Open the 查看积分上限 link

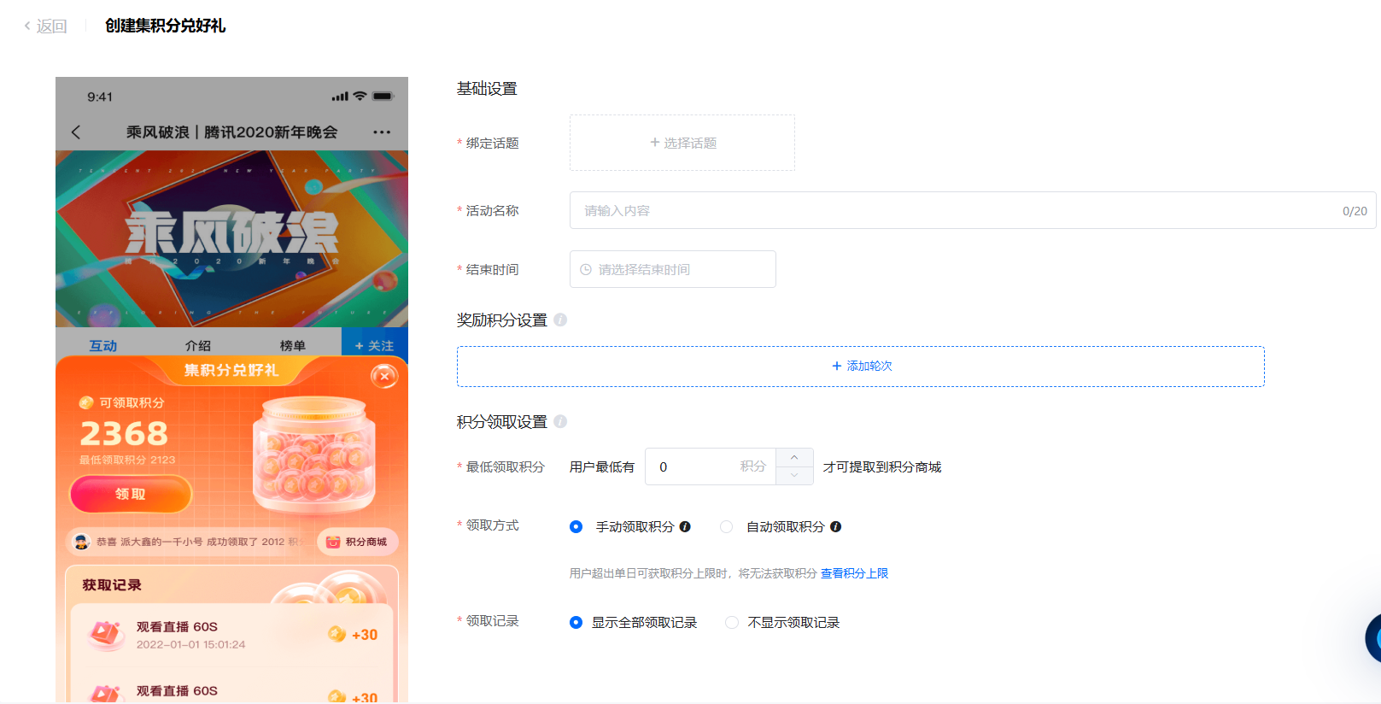pyautogui.click(x=854, y=573)
